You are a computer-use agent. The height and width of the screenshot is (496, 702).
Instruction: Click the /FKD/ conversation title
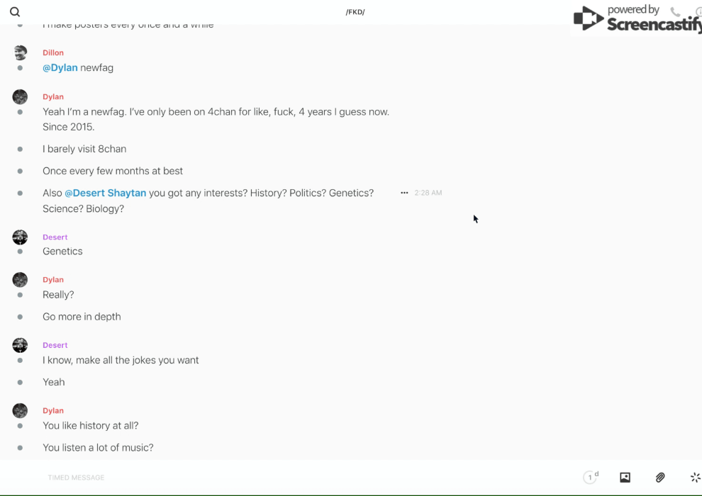point(355,12)
